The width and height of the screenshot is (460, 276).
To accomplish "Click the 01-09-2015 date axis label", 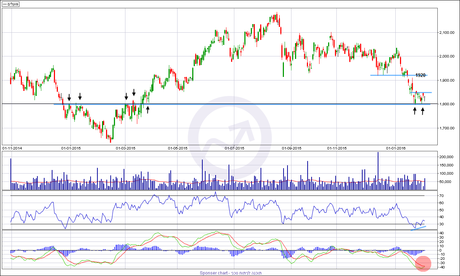I will click(291, 148).
